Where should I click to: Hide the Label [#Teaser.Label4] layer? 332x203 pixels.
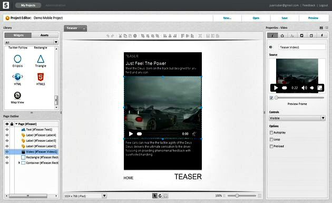pyautogui.click(x=7, y=135)
